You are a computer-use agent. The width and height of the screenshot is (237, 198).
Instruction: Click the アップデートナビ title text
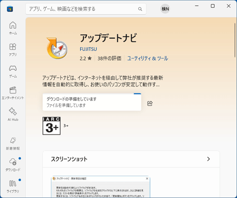click(109, 38)
